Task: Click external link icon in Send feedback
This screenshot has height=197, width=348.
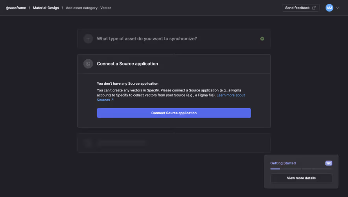Action: (314, 8)
